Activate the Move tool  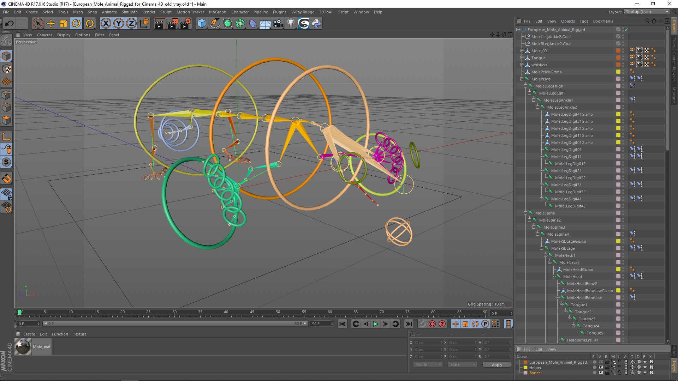[x=51, y=24]
